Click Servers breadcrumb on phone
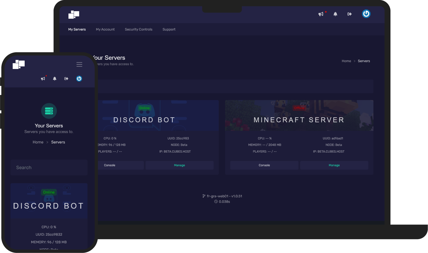The width and height of the screenshot is (428, 253). pos(58,142)
